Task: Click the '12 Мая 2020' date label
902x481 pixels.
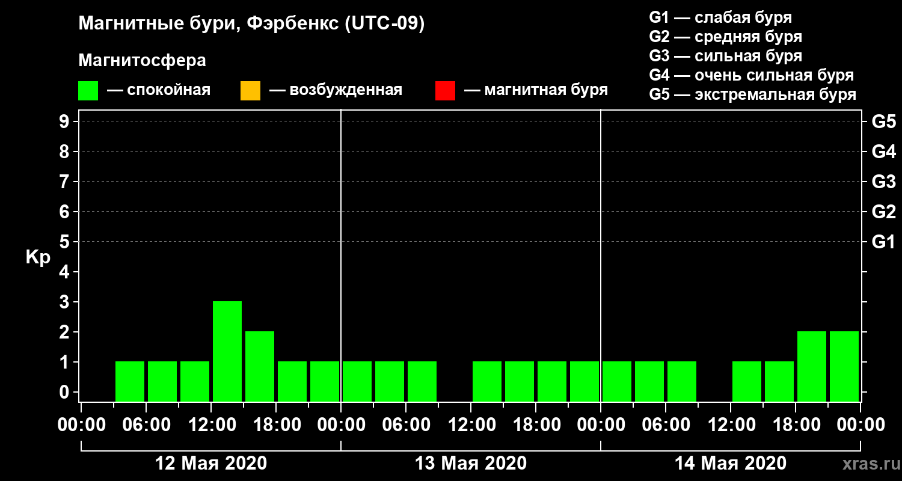Action: 211,464
